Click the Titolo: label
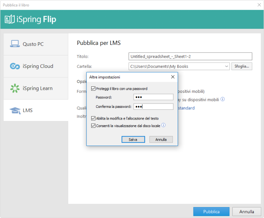264x218 pixels. point(83,57)
